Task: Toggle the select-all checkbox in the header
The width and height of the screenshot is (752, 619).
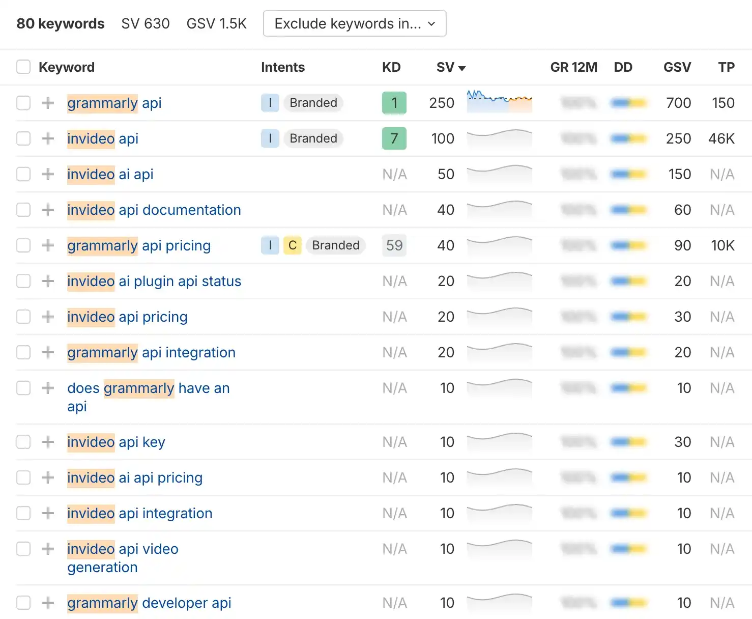Action: coord(23,67)
